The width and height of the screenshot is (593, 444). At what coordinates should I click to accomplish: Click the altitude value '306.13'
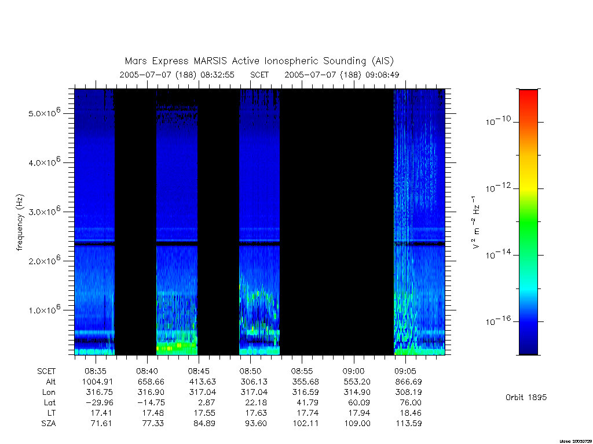click(x=254, y=382)
